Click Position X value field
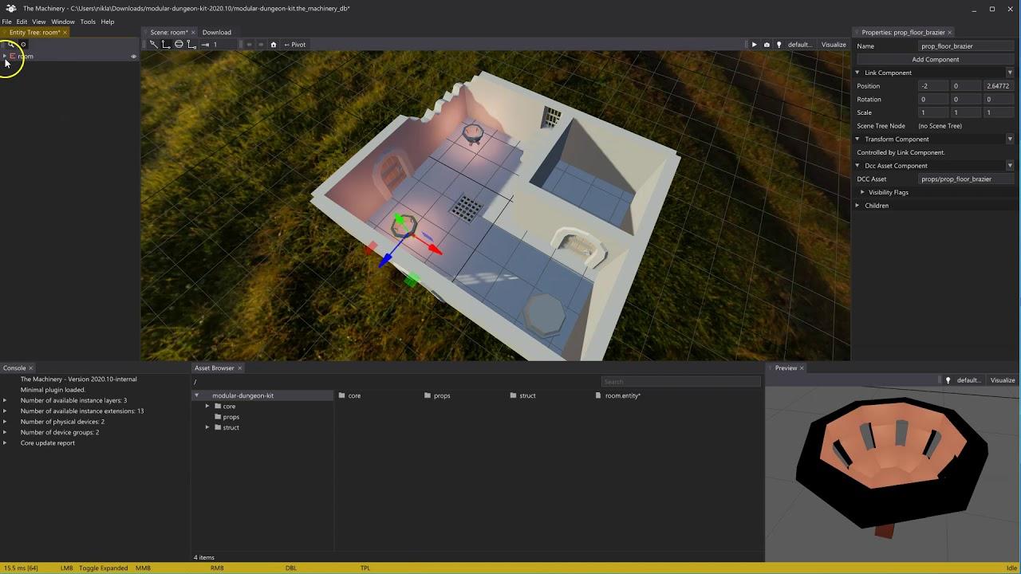Screen dimensions: 1021x574 933,86
